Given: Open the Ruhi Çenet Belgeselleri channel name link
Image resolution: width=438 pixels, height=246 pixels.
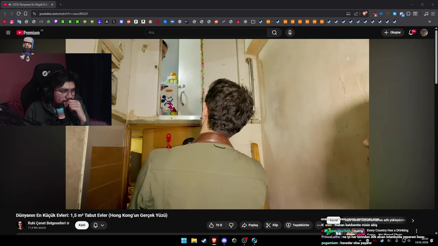Looking at the screenshot, I should [47, 223].
